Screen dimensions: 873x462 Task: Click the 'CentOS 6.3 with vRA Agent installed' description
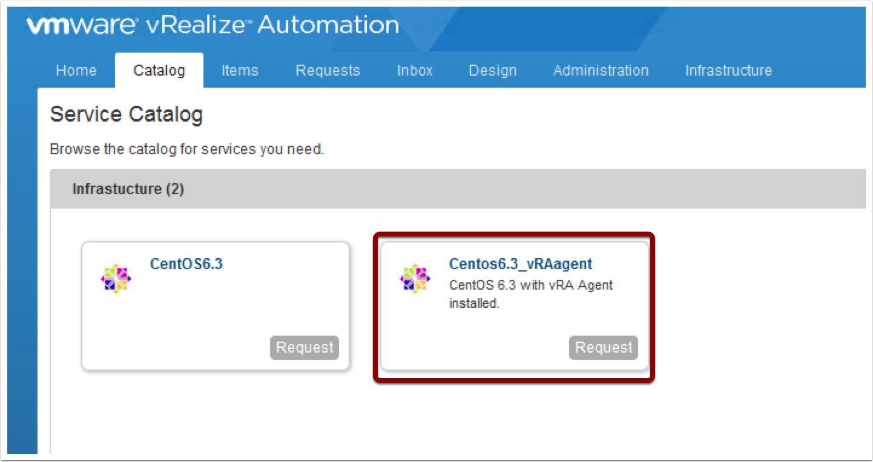530,294
